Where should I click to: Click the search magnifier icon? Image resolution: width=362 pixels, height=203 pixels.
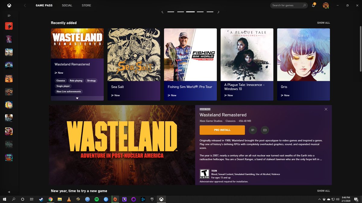pos(304,5)
